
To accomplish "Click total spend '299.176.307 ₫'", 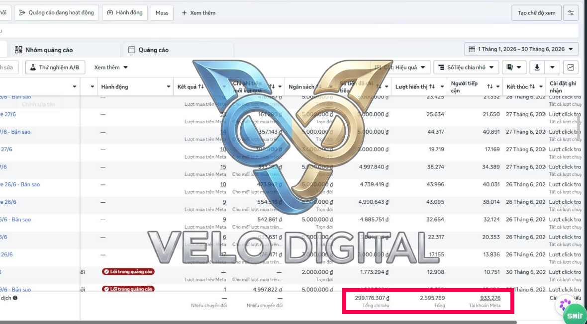I will tap(372, 298).
